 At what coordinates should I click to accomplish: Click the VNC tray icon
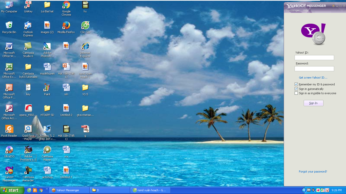(x=322, y=190)
